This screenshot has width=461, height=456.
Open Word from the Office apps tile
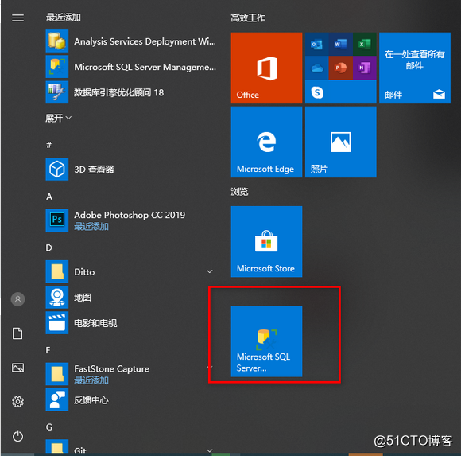pyautogui.click(x=340, y=45)
